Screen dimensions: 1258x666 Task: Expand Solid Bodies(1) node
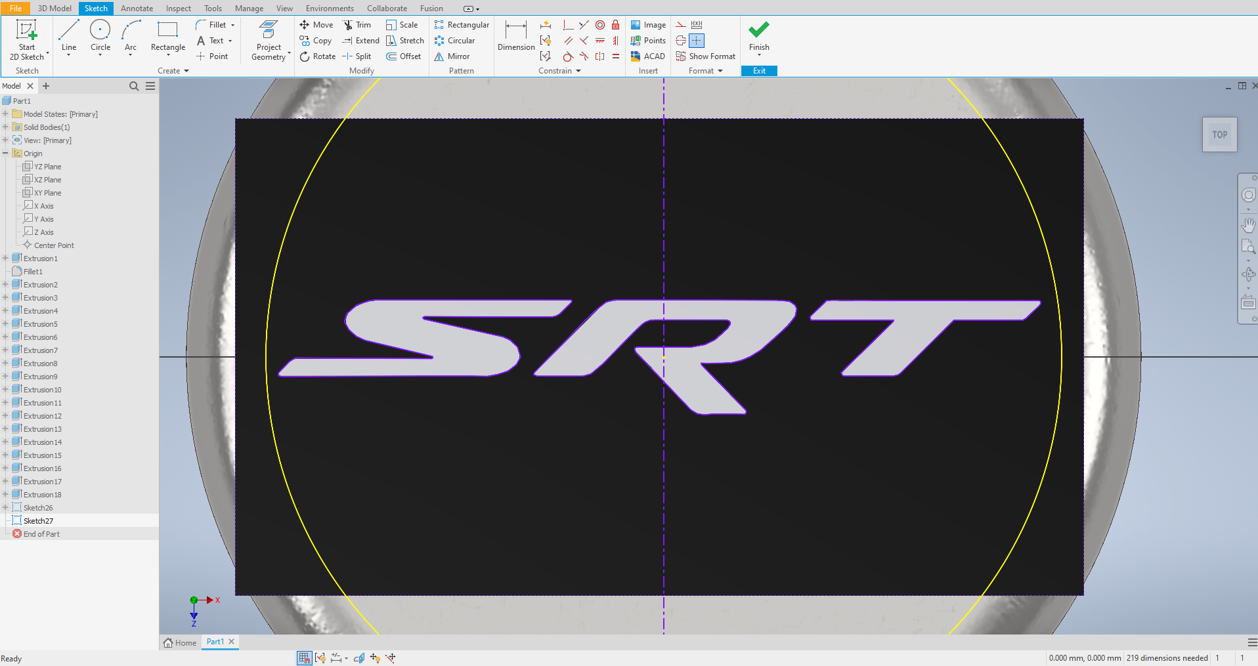pos(5,127)
